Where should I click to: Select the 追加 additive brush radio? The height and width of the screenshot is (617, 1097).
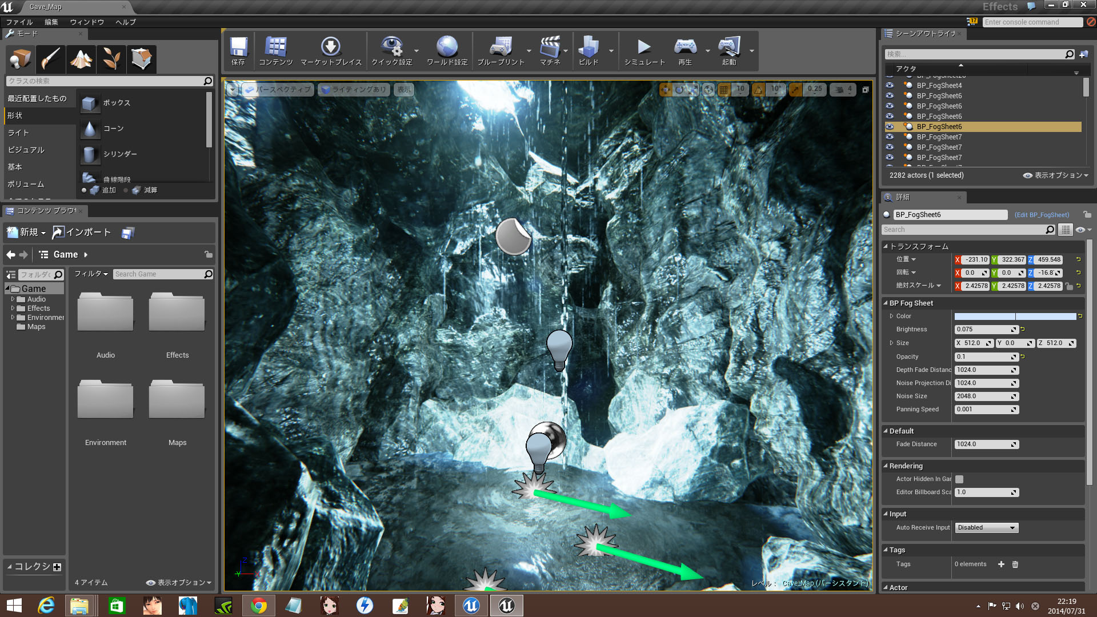tap(84, 190)
